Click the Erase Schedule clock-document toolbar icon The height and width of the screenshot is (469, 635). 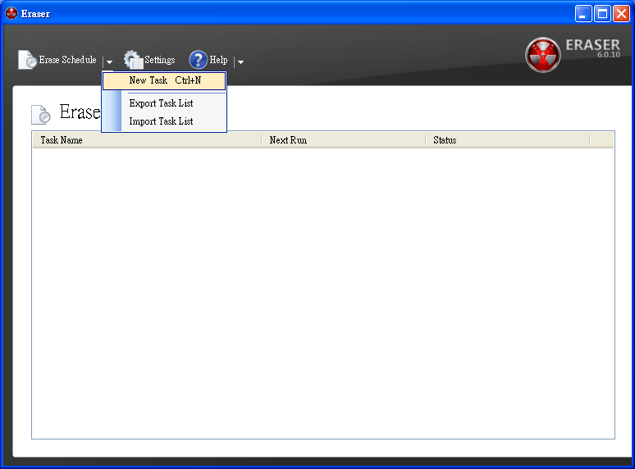click(27, 60)
